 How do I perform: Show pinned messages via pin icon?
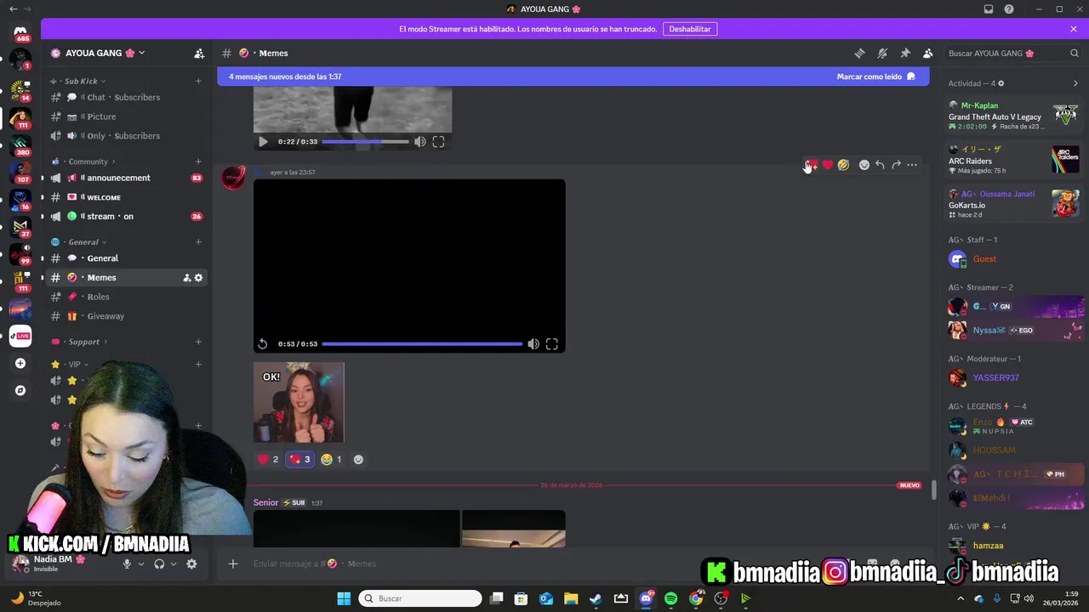[x=905, y=53]
